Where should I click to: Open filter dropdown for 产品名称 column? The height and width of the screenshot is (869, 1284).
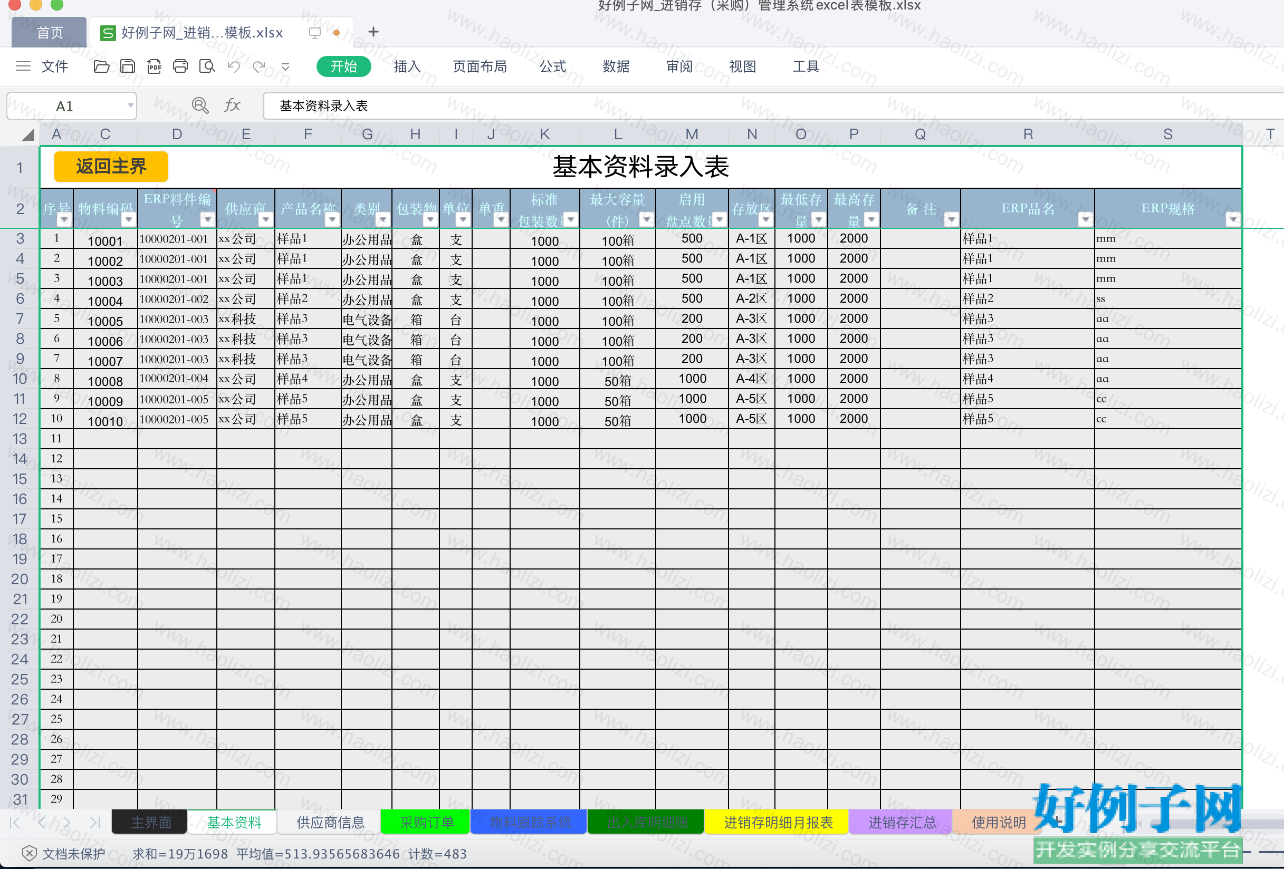(x=332, y=220)
